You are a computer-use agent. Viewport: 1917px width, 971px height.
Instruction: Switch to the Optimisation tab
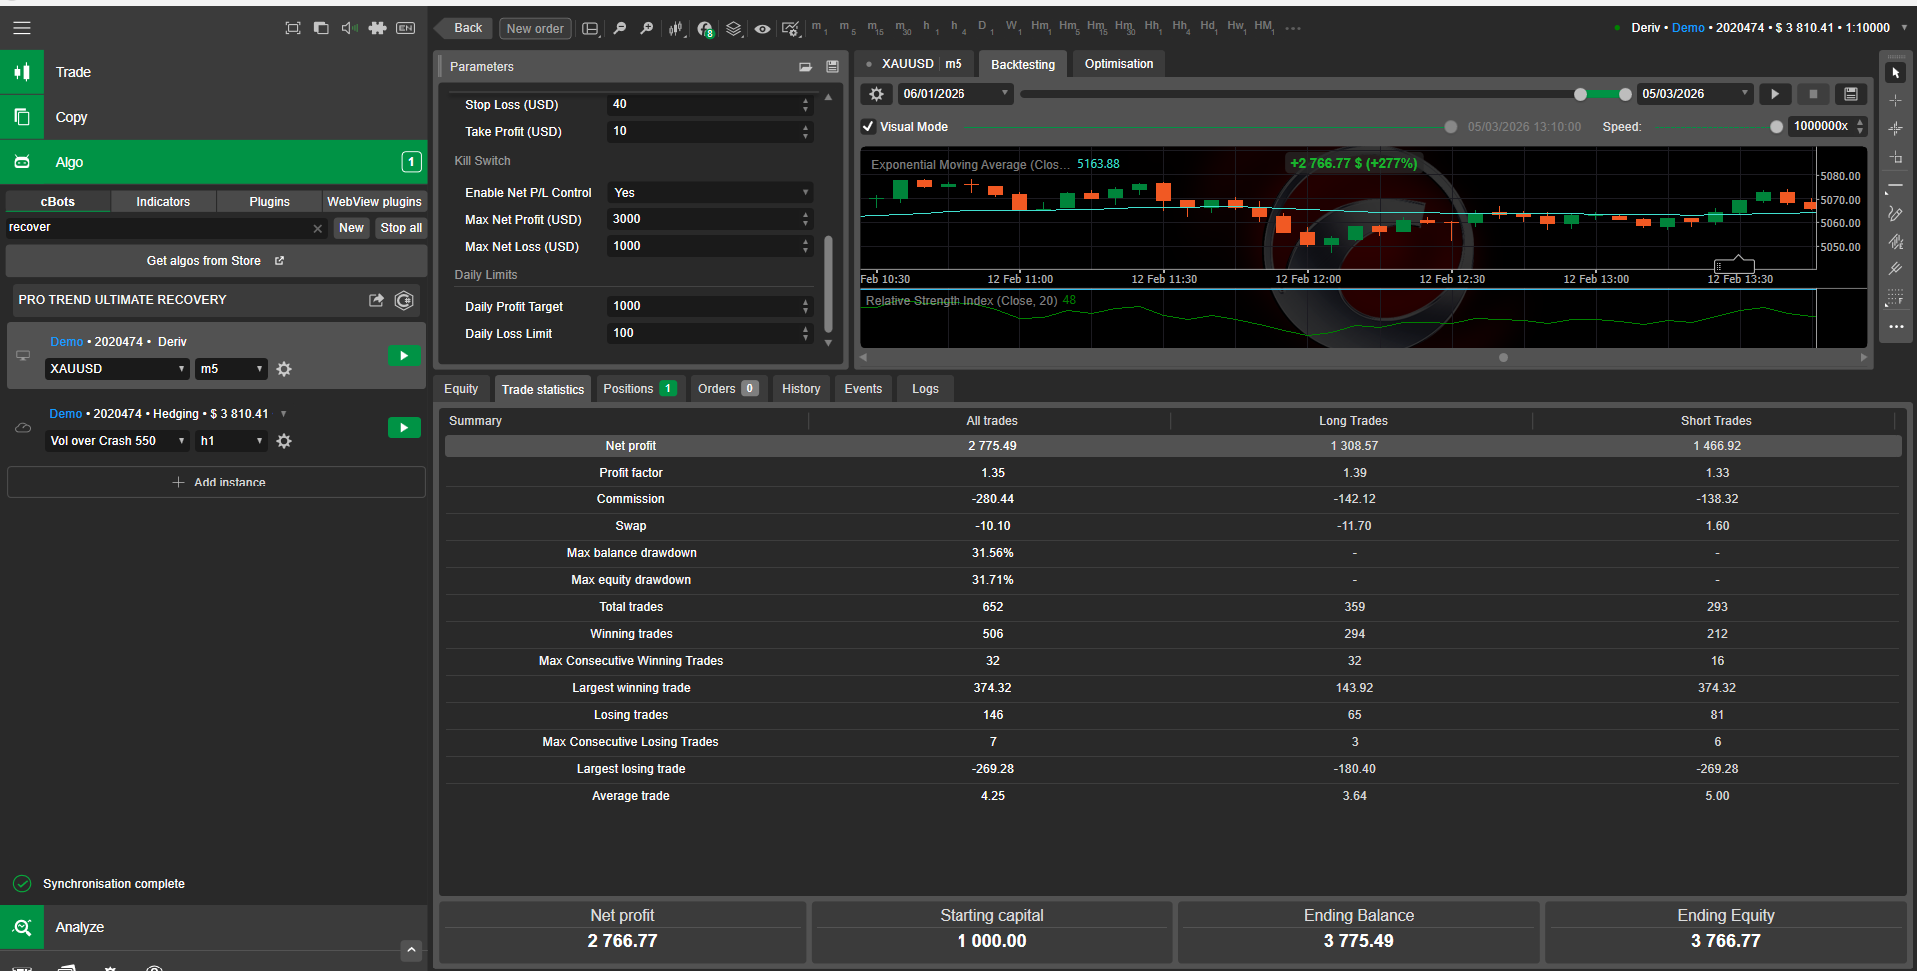[1118, 64]
